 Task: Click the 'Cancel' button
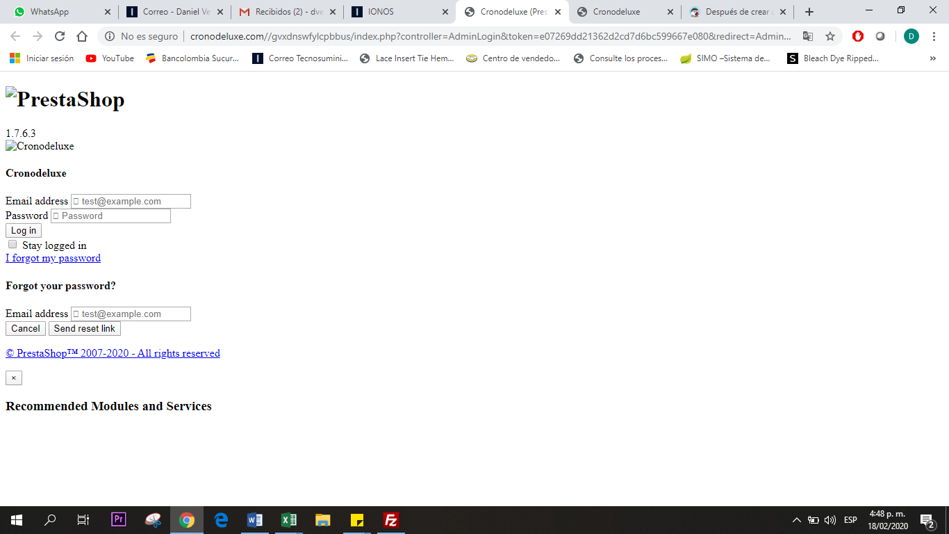26,328
